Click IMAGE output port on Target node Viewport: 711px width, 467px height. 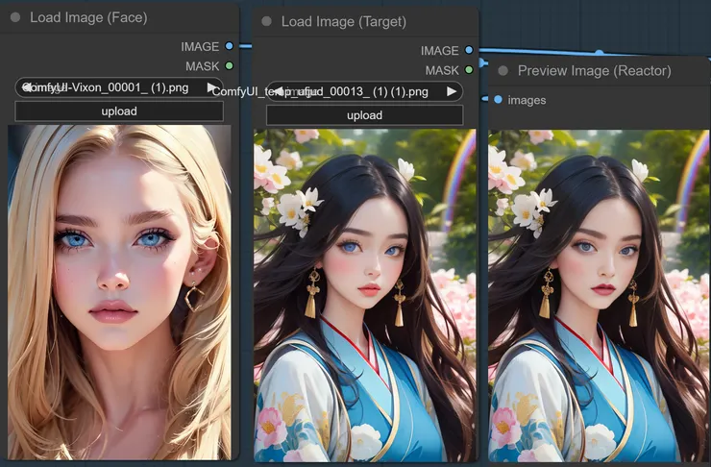(x=469, y=50)
